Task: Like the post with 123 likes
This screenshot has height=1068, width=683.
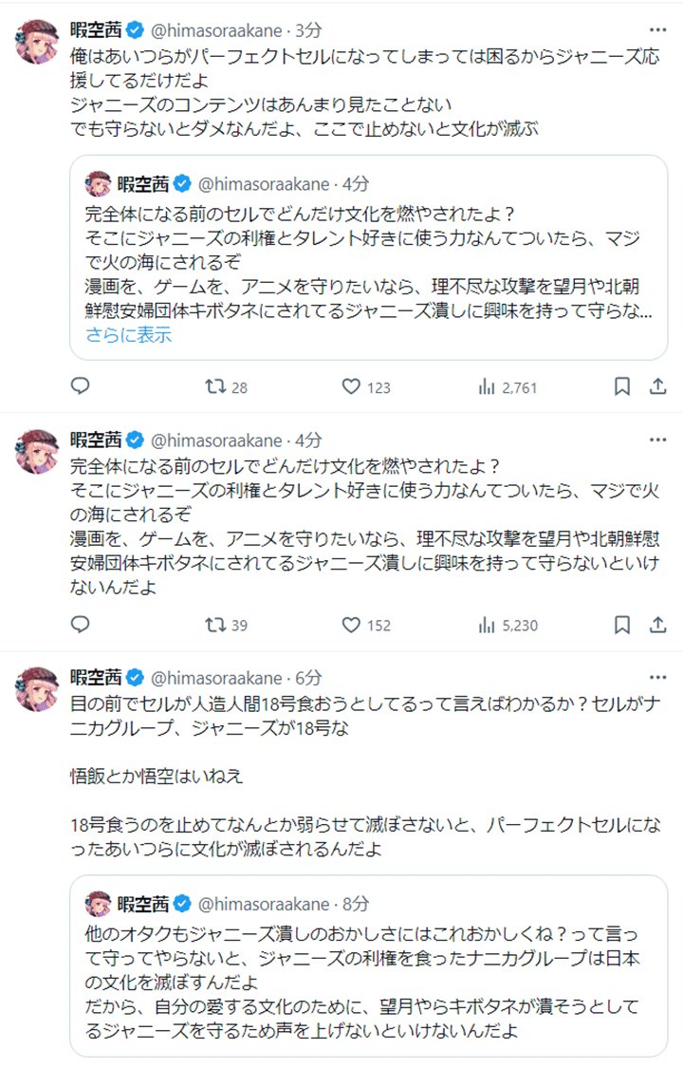Action: [x=352, y=386]
